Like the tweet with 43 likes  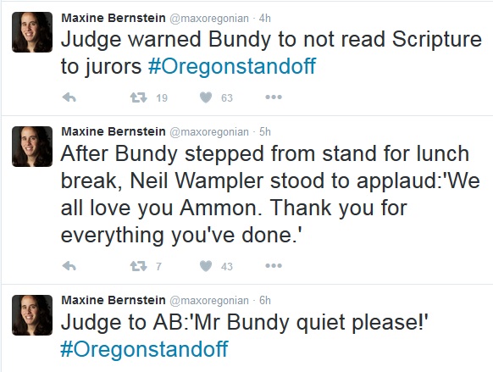click(x=206, y=266)
